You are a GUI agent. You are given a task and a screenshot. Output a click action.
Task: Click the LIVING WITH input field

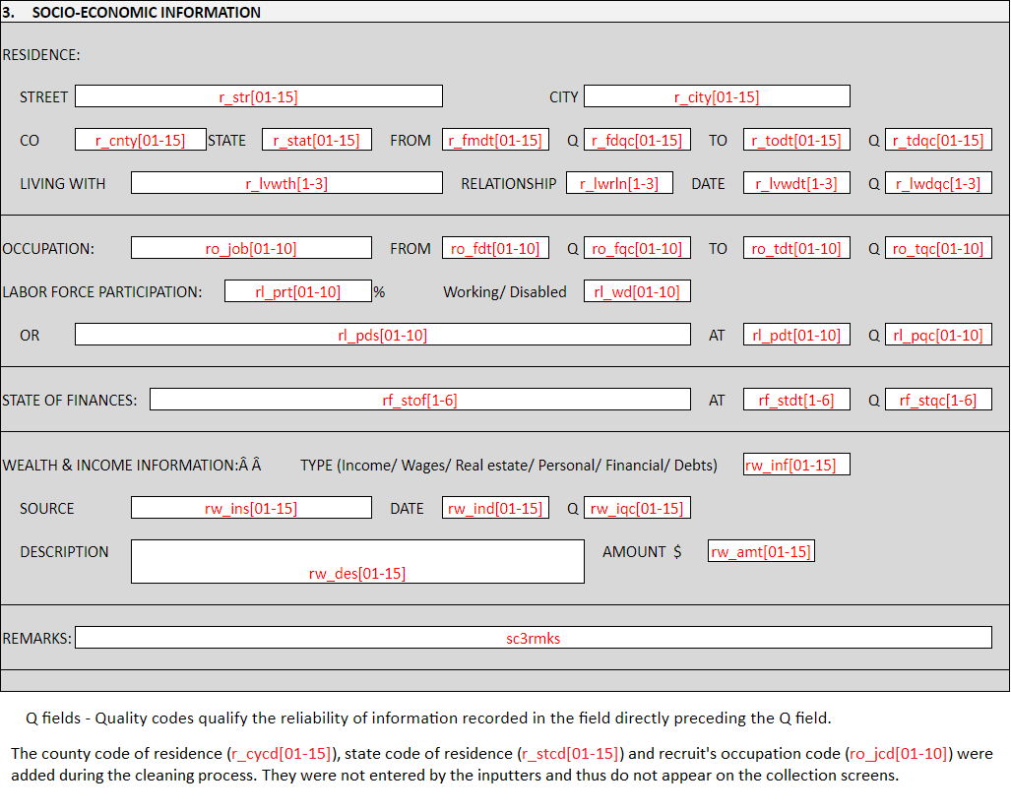pos(286,183)
